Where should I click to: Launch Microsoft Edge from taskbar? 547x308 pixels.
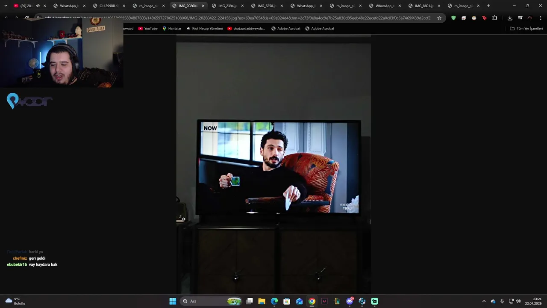point(274,301)
